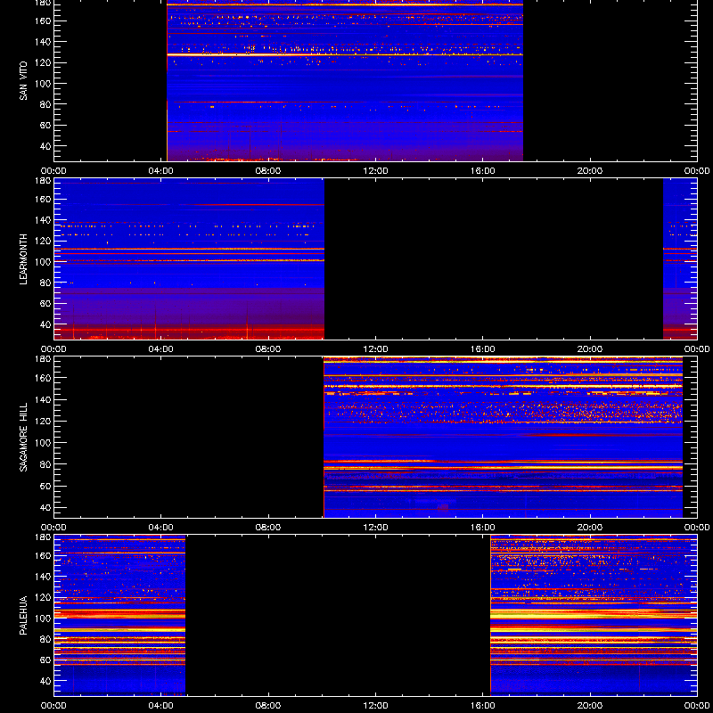Select the Sagamore Hill spectrogram data block
This screenshot has width=713, height=713.
[x=503, y=438]
